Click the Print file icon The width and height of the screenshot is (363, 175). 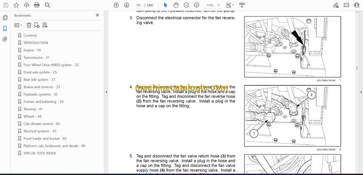[x=37, y=5]
